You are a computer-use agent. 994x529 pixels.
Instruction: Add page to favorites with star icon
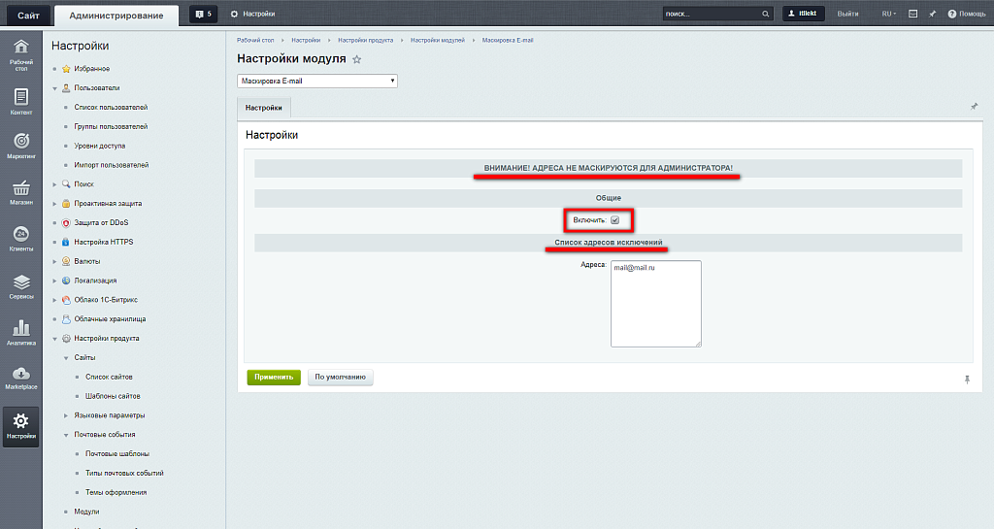click(x=357, y=59)
